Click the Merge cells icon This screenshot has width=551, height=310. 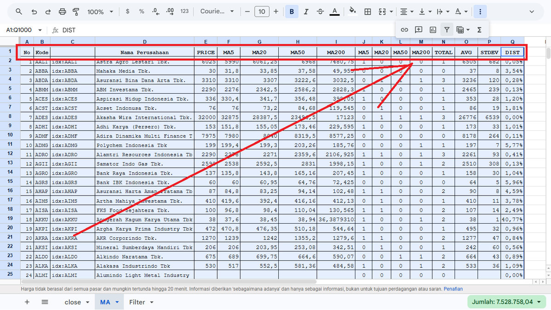[x=382, y=11]
